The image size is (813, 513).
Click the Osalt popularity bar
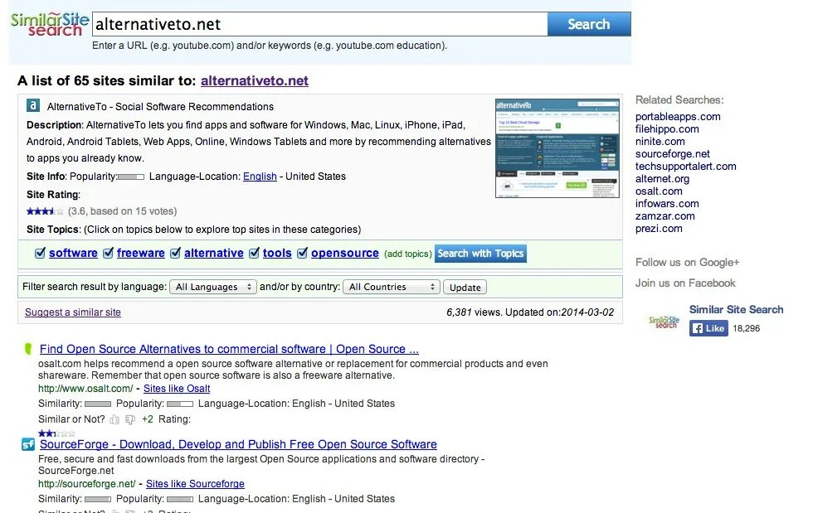(x=180, y=404)
